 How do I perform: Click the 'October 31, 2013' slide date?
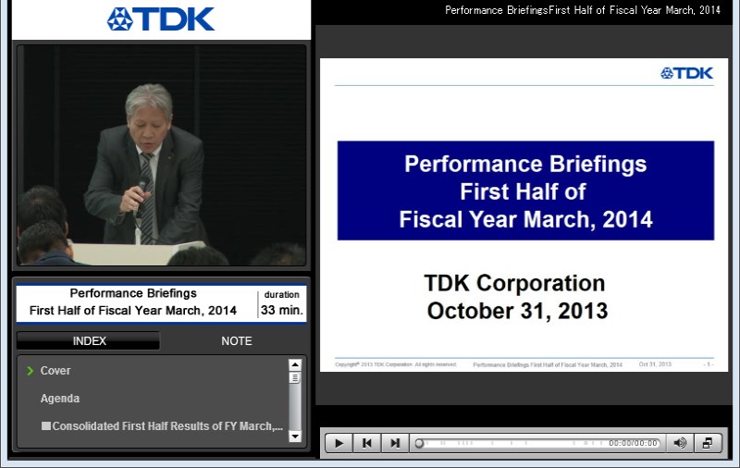pos(517,311)
